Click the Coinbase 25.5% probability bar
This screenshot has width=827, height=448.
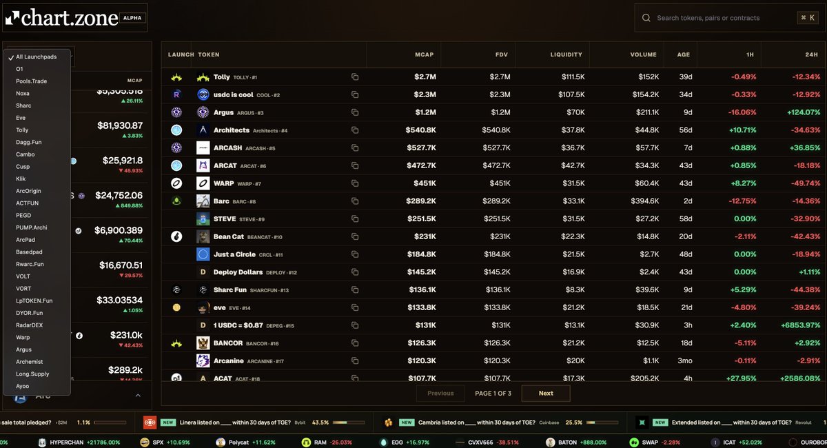[602, 422]
